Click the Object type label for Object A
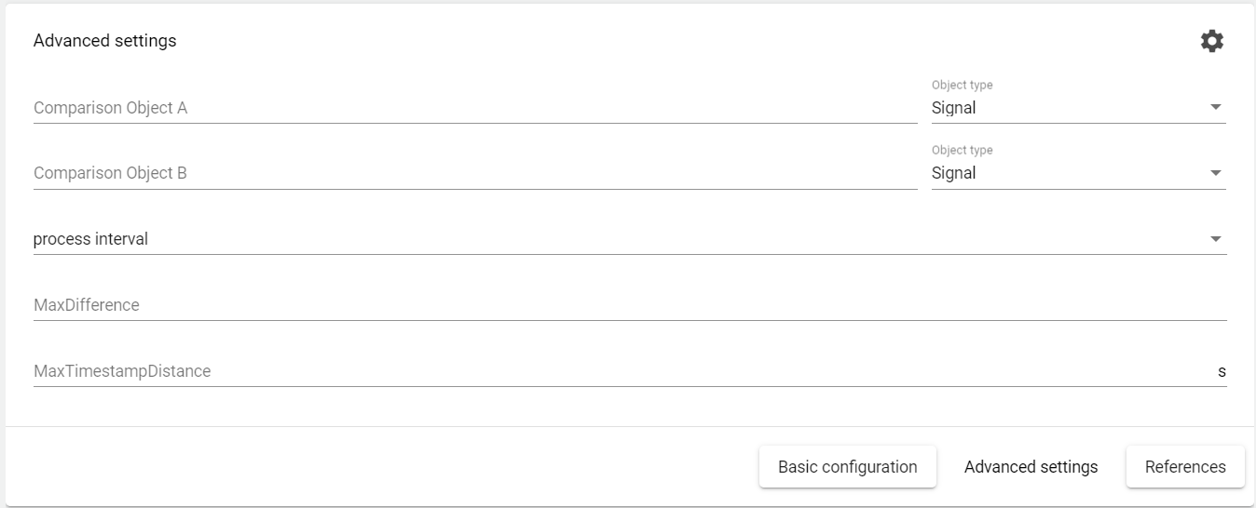This screenshot has width=1256, height=508. [x=962, y=86]
